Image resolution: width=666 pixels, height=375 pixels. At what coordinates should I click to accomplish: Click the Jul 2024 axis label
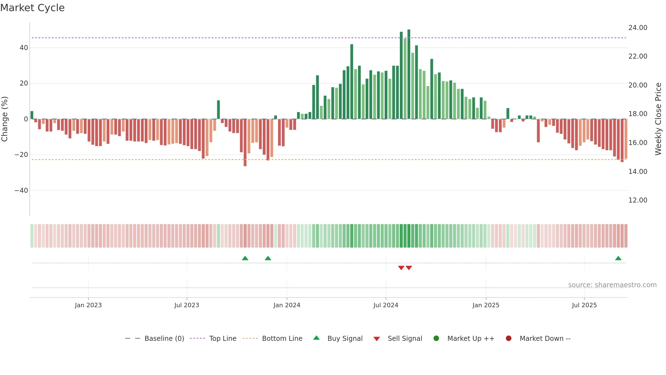[x=386, y=305]
